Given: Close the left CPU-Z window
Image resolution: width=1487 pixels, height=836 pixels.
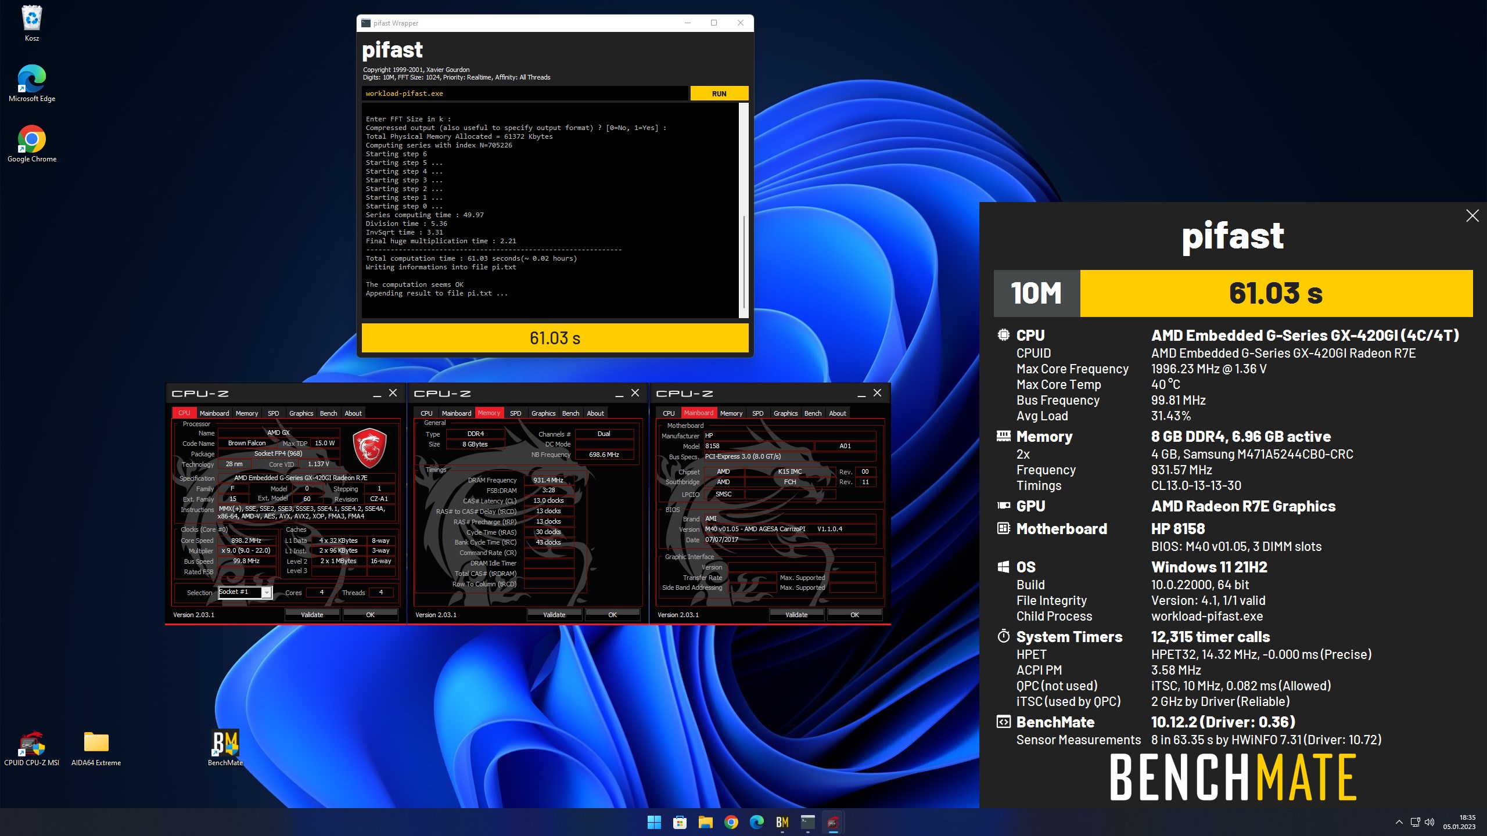Looking at the screenshot, I should [x=393, y=393].
